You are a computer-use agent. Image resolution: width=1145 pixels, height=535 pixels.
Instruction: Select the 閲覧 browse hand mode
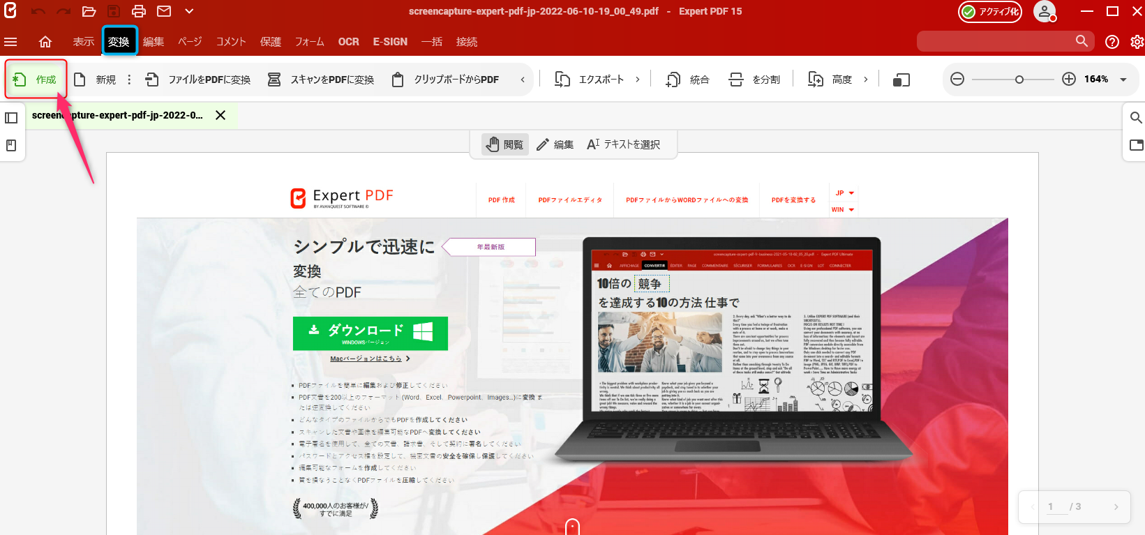(505, 144)
